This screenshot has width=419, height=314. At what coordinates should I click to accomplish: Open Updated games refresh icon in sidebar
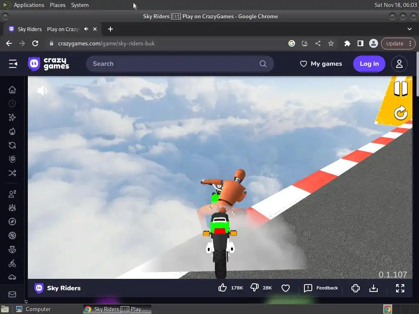coord(12,145)
